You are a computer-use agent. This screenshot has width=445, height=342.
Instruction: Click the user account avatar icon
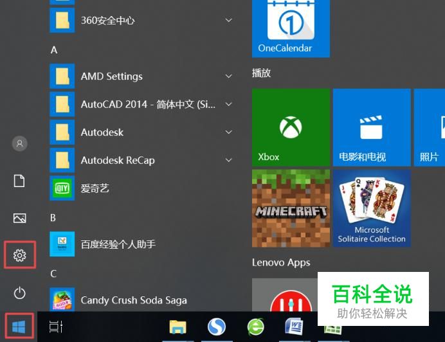click(x=19, y=143)
